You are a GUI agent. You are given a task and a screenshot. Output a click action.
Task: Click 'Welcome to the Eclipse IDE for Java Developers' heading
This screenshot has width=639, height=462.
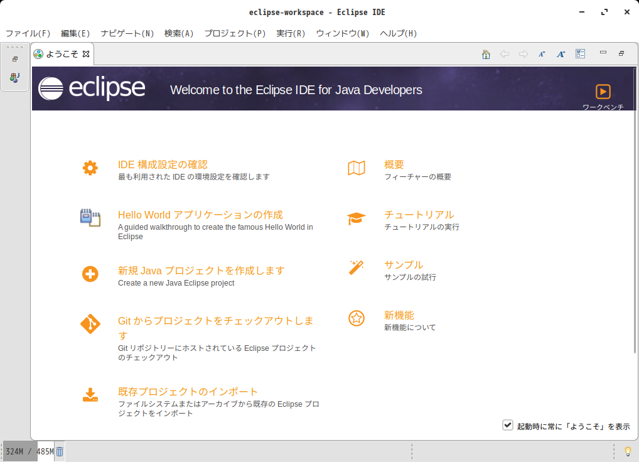coord(296,90)
